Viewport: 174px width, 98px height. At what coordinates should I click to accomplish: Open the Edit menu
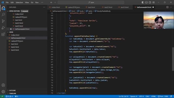12,2
